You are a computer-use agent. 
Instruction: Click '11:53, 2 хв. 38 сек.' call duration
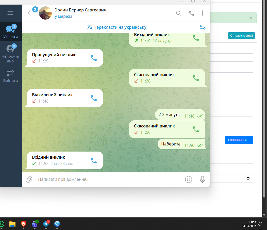[x=56, y=163]
